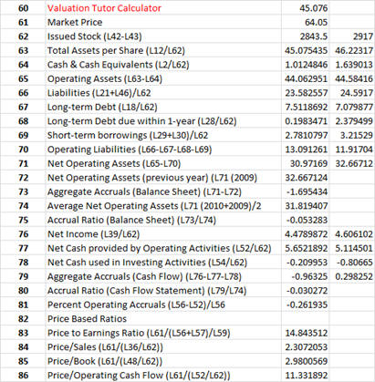The image size is (375, 382).
Task: Click the Net Income value 4.606102
Action: 352,234
